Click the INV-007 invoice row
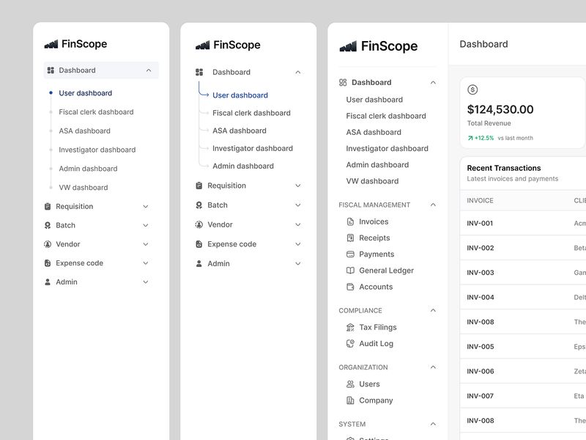Screen dimensions: 586x440 tap(522, 396)
